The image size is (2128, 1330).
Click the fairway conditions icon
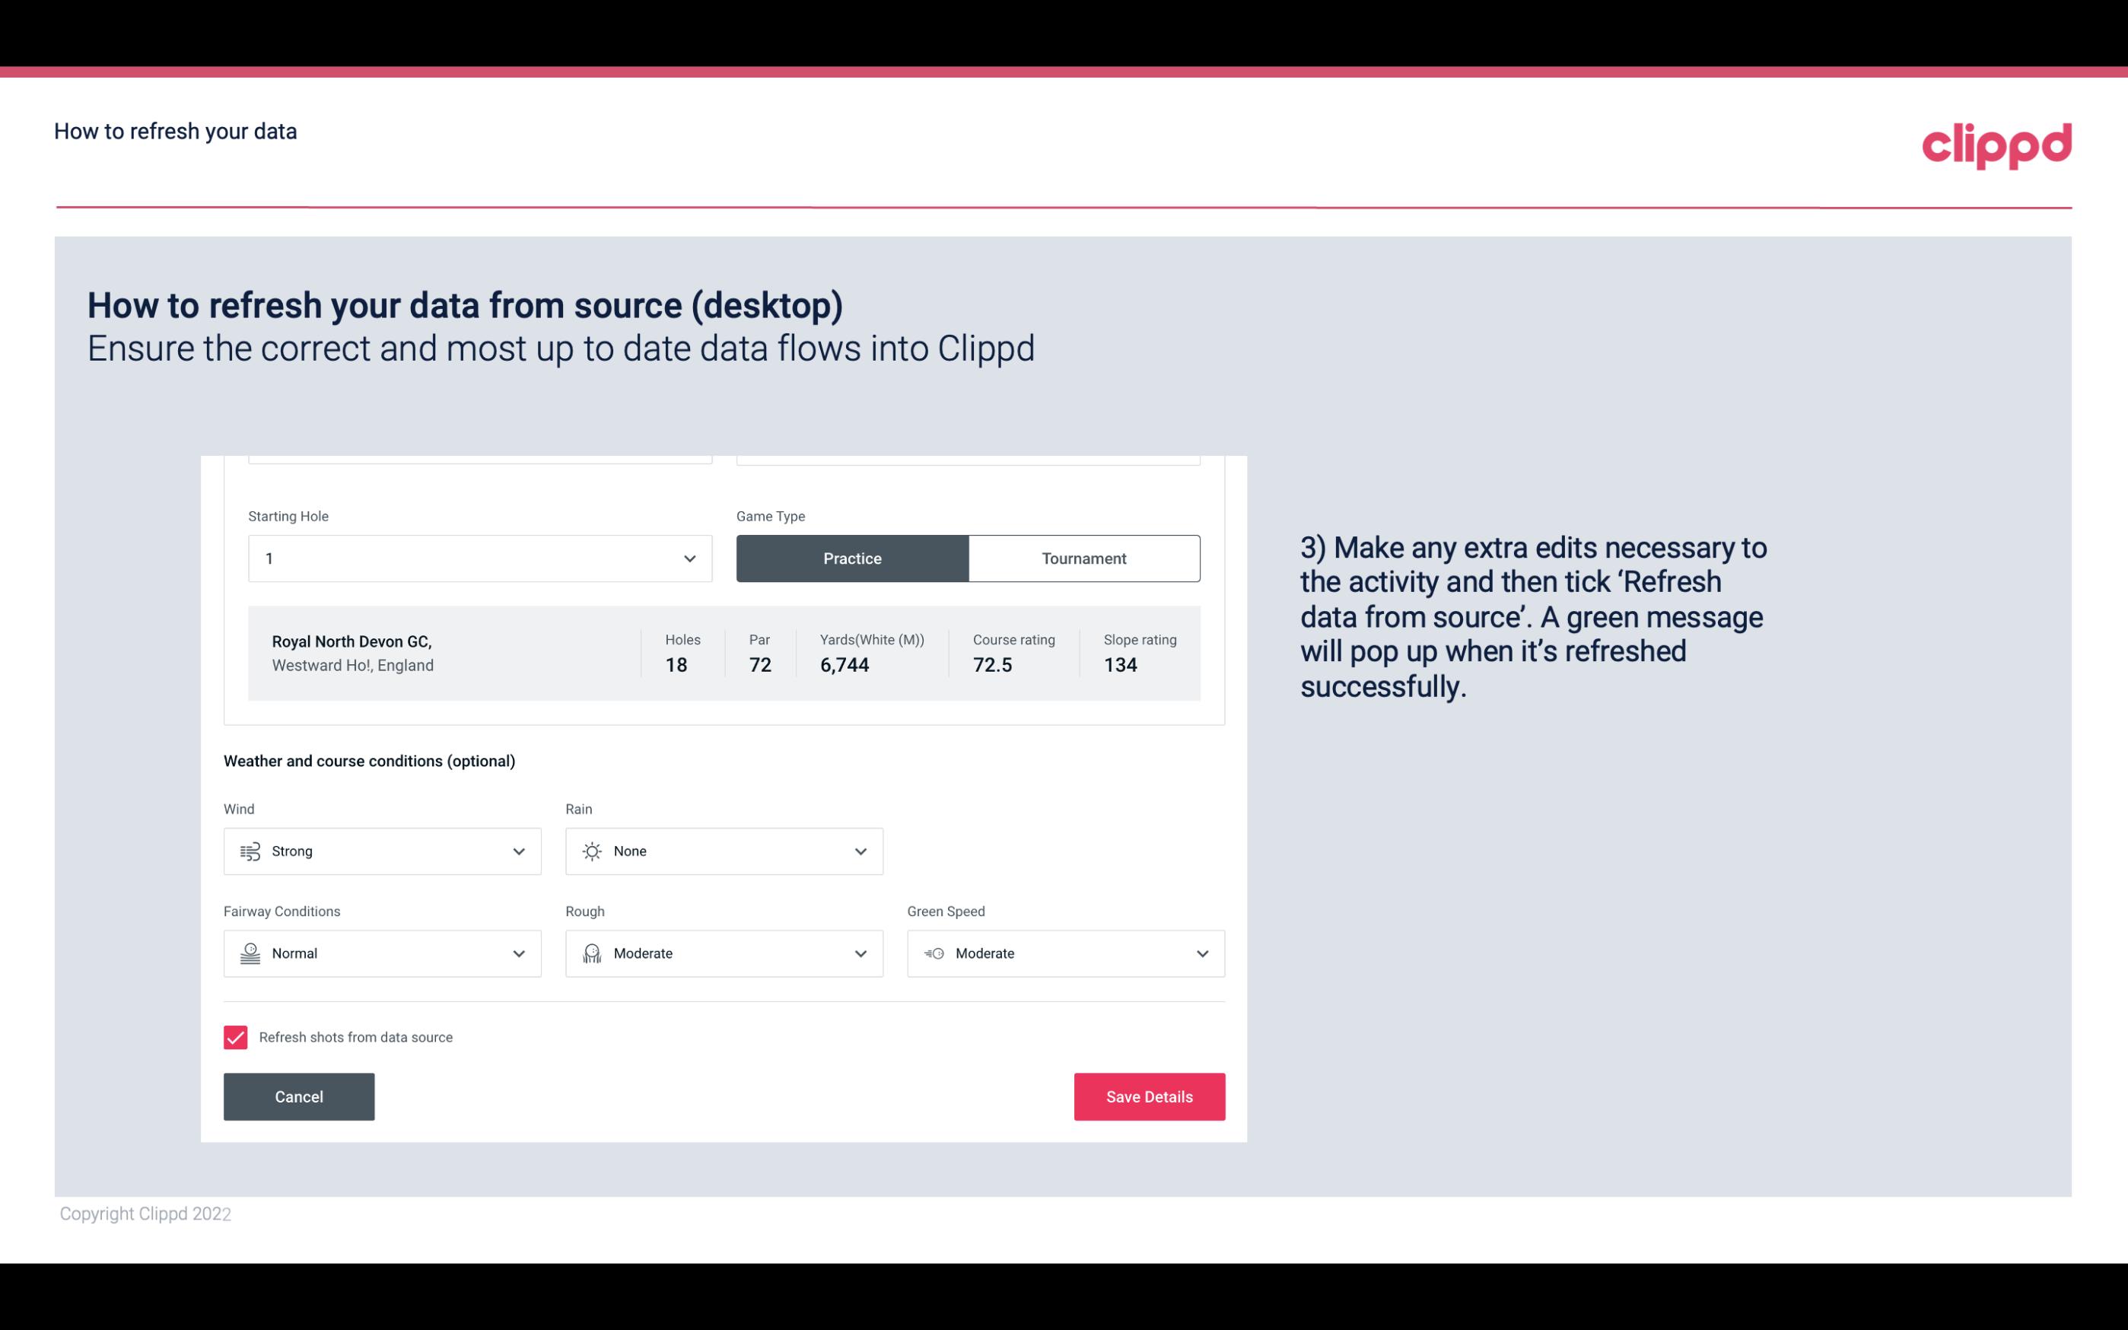coord(250,953)
